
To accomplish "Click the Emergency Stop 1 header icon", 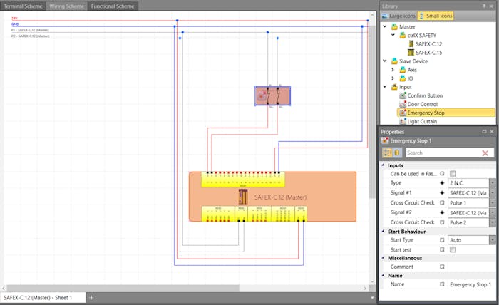I will [385, 140].
